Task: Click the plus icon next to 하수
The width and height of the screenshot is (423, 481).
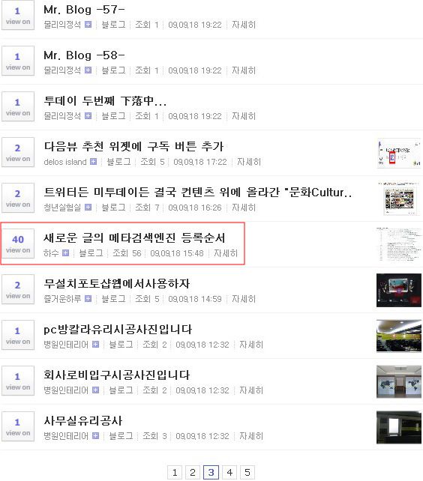Action: (x=65, y=252)
